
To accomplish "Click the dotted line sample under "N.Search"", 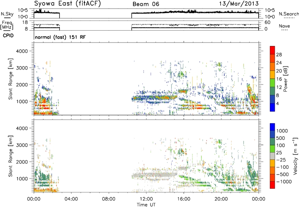I will point(289,18).
